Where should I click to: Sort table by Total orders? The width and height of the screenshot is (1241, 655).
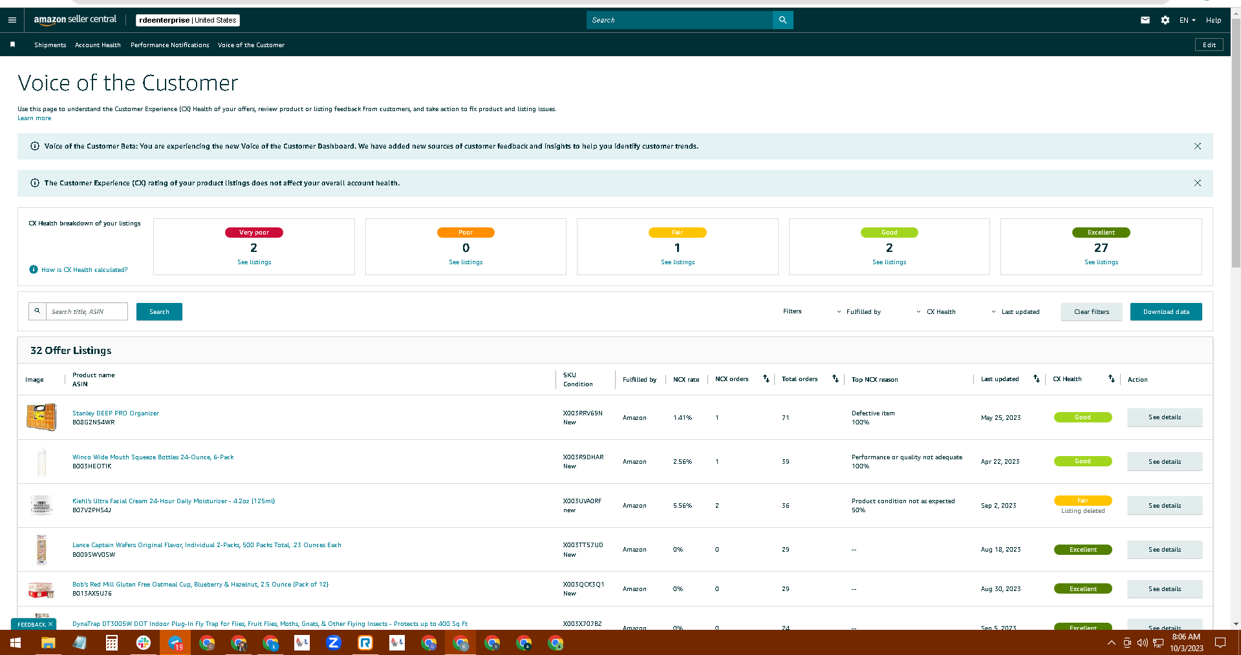tap(836, 379)
